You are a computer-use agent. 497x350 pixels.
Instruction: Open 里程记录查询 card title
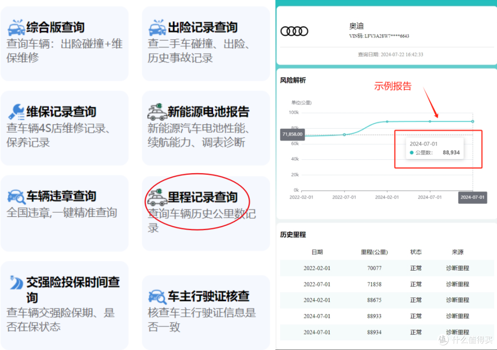coord(202,197)
